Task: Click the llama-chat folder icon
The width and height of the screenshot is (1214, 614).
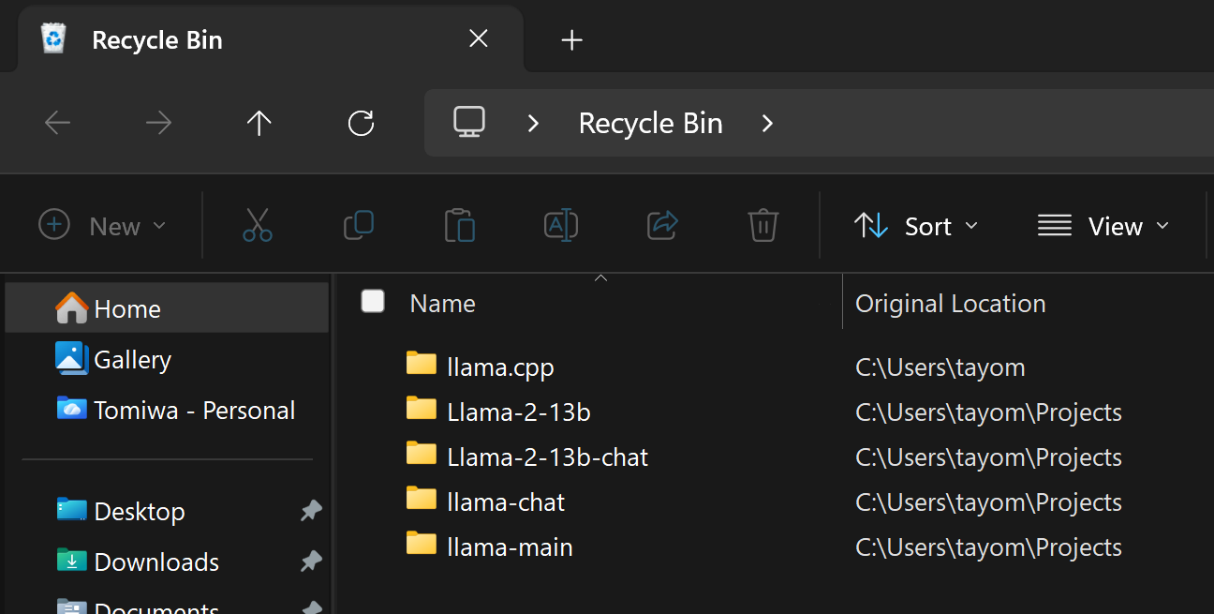Action: pos(422,499)
